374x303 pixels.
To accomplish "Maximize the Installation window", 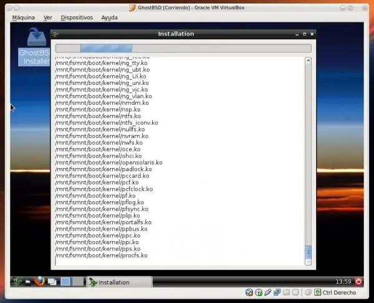I will [x=304, y=34].
